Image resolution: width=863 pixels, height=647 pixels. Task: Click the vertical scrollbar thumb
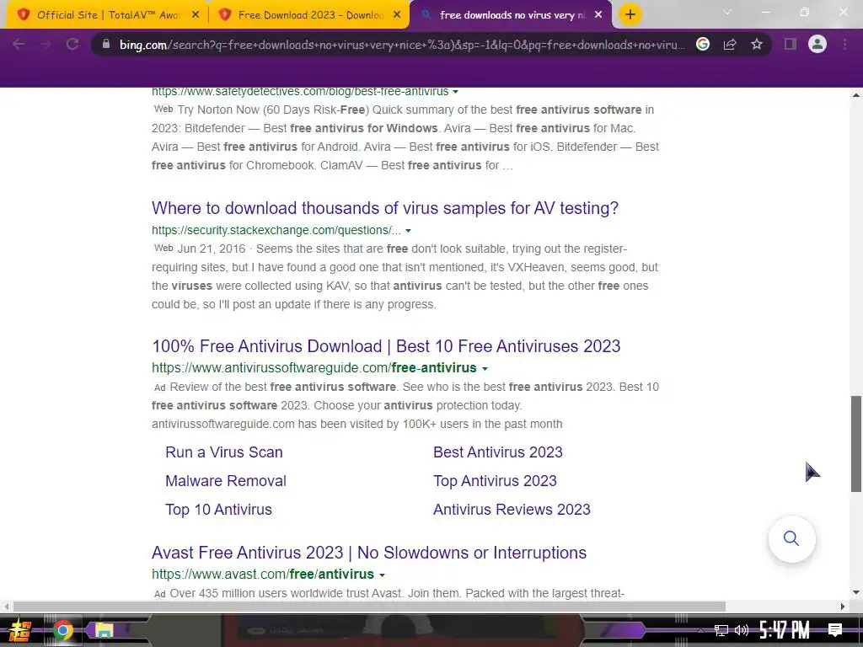coord(856,443)
